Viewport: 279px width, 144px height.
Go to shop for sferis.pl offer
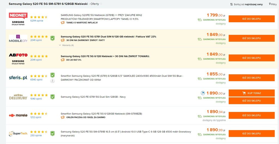pyautogui.click(x=251, y=78)
